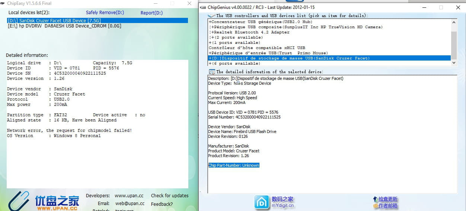Select the (2 ports available) entry
Viewport: 466px width, 211px height.
click(236, 38)
